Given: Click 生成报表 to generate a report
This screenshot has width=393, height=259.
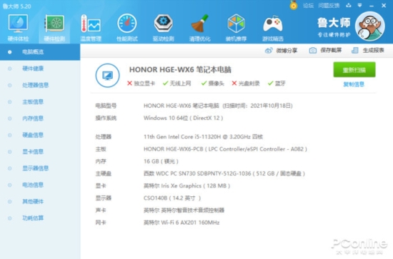Looking at the screenshot, I should (368, 50).
